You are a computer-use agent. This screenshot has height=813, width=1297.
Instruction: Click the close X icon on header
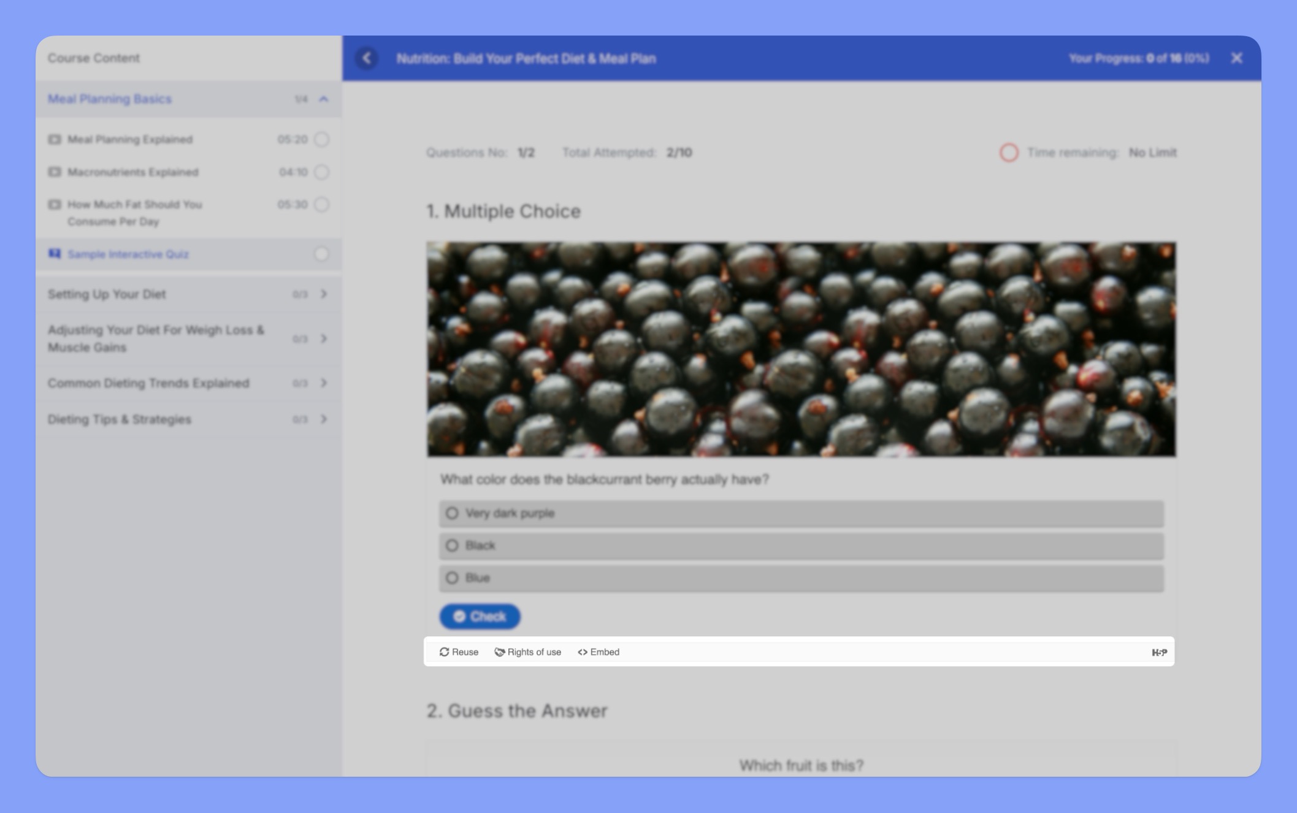coord(1237,58)
